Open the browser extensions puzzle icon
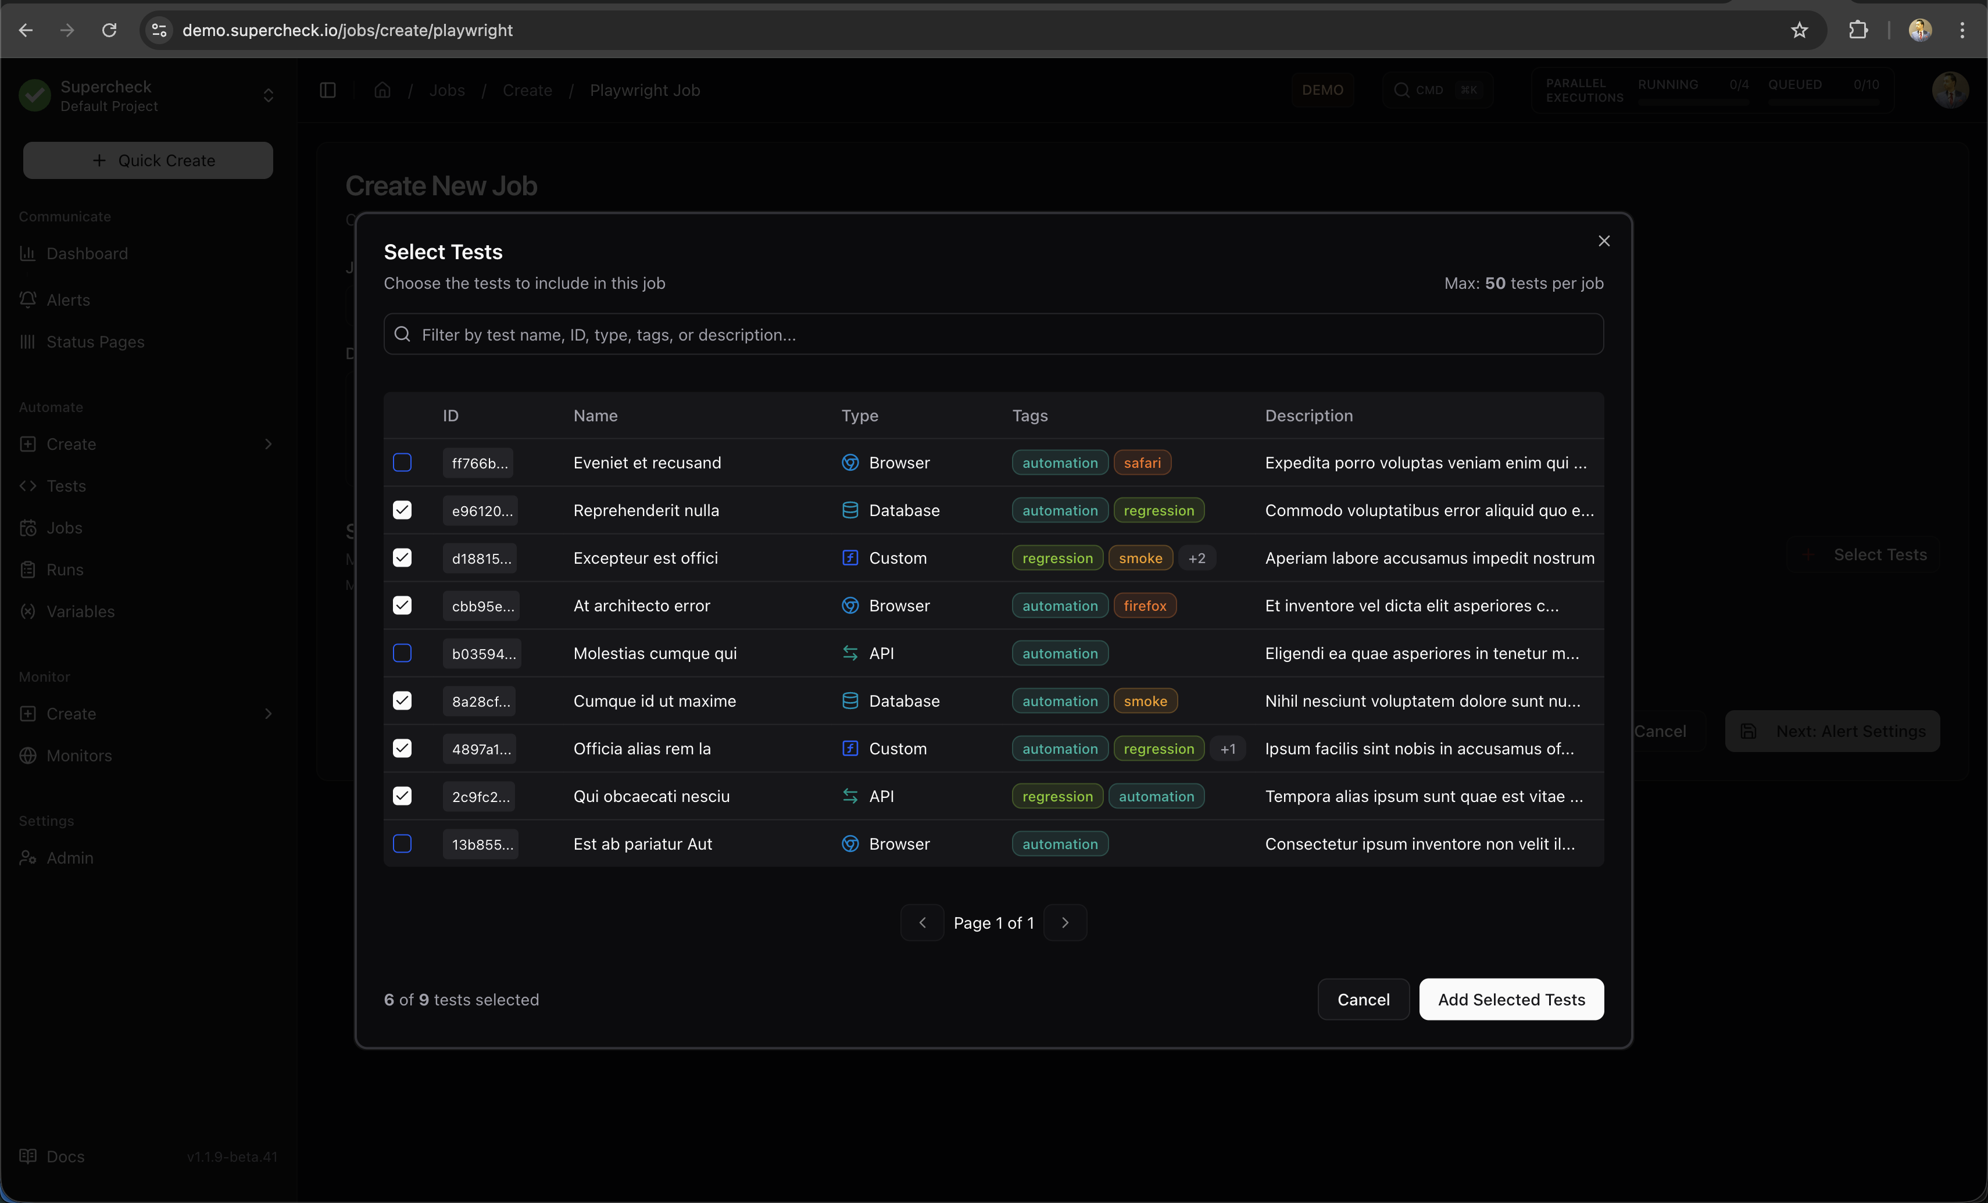Image resolution: width=1988 pixels, height=1203 pixels. (1858, 30)
